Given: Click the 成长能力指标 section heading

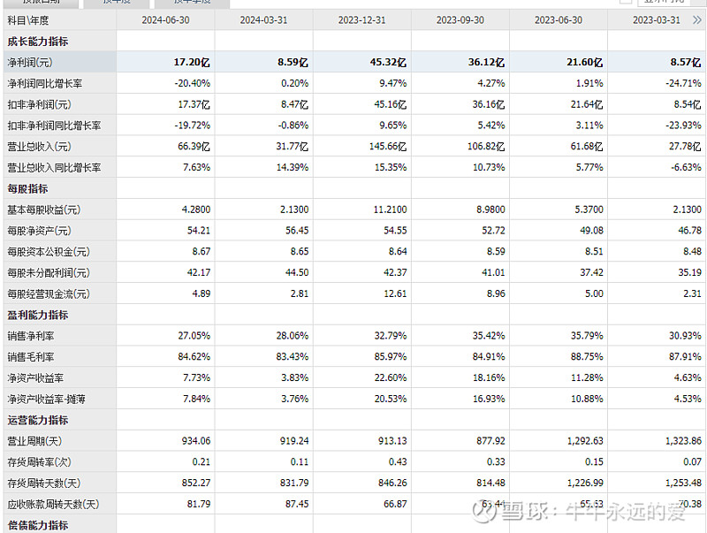Looking at the screenshot, I should [38, 42].
